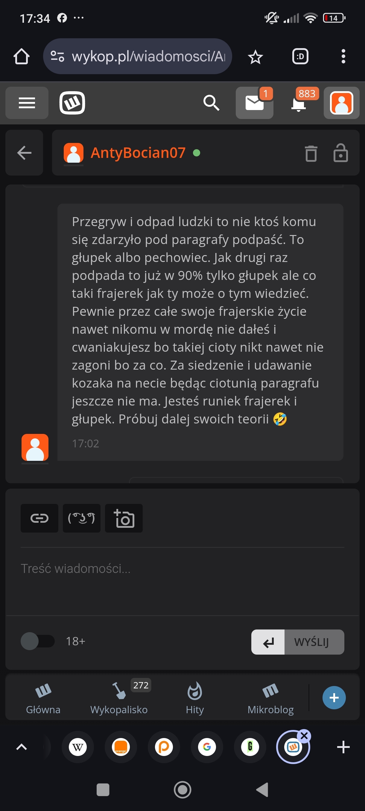Open the profile avatar menu in header

pyautogui.click(x=341, y=103)
